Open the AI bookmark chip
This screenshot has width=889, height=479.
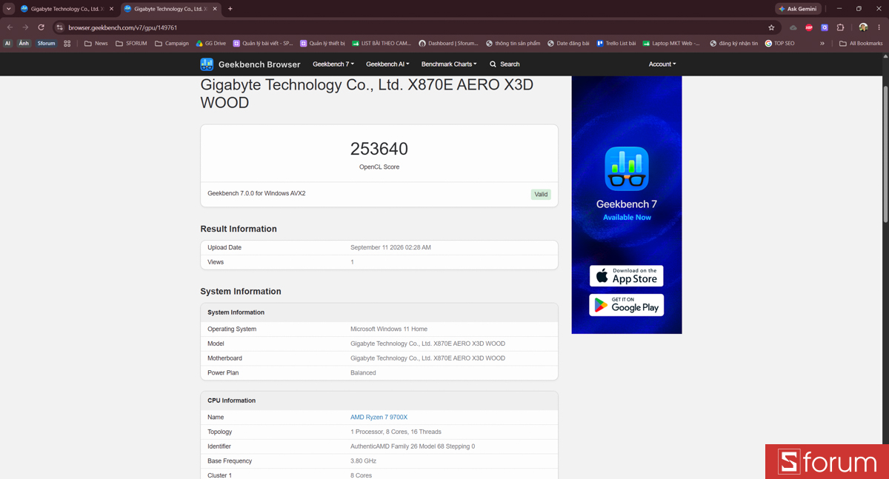click(x=8, y=44)
